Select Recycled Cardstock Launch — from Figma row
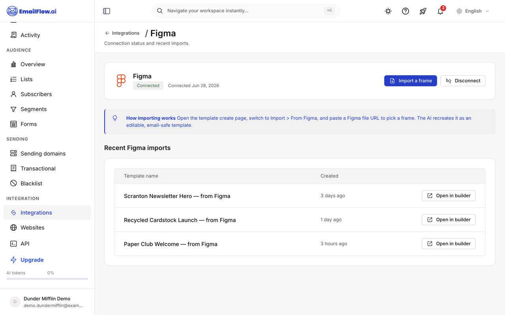The height and width of the screenshot is (315, 505). (x=300, y=220)
